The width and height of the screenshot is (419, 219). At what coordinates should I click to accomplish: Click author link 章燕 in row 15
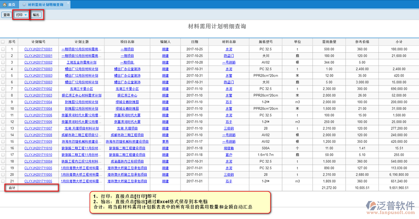click(x=165, y=142)
